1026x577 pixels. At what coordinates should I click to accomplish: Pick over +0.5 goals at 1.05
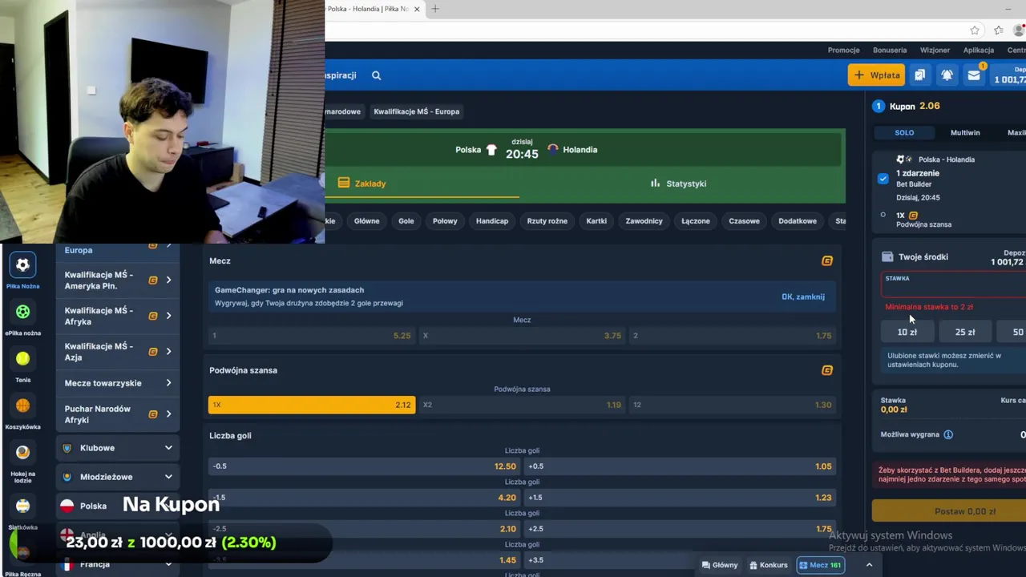coord(680,466)
